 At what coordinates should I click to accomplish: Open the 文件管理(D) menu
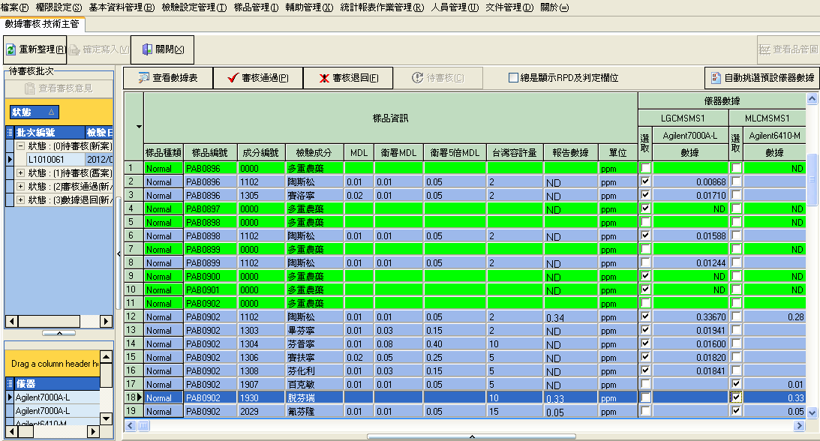click(509, 7)
